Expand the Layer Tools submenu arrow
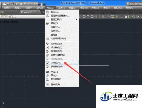This screenshot has height=108, width=142. pos(77,19)
